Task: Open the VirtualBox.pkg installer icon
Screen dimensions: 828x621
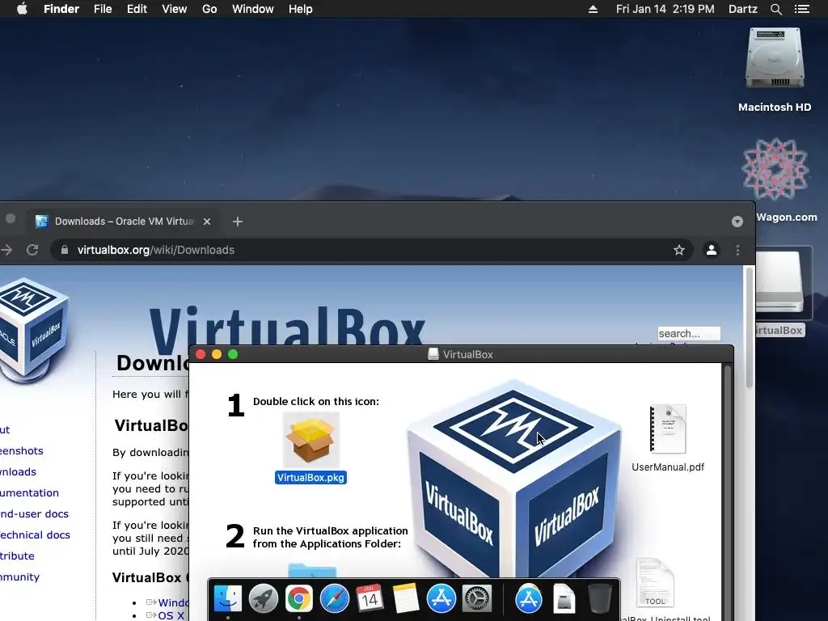Action: pyautogui.click(x=311, y=440)
